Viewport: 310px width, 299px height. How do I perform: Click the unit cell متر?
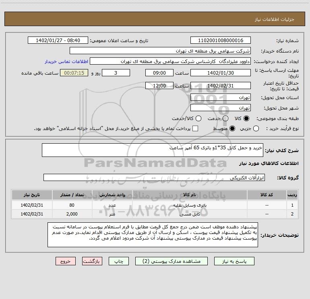pyautogui.click(x=112, y=214)
